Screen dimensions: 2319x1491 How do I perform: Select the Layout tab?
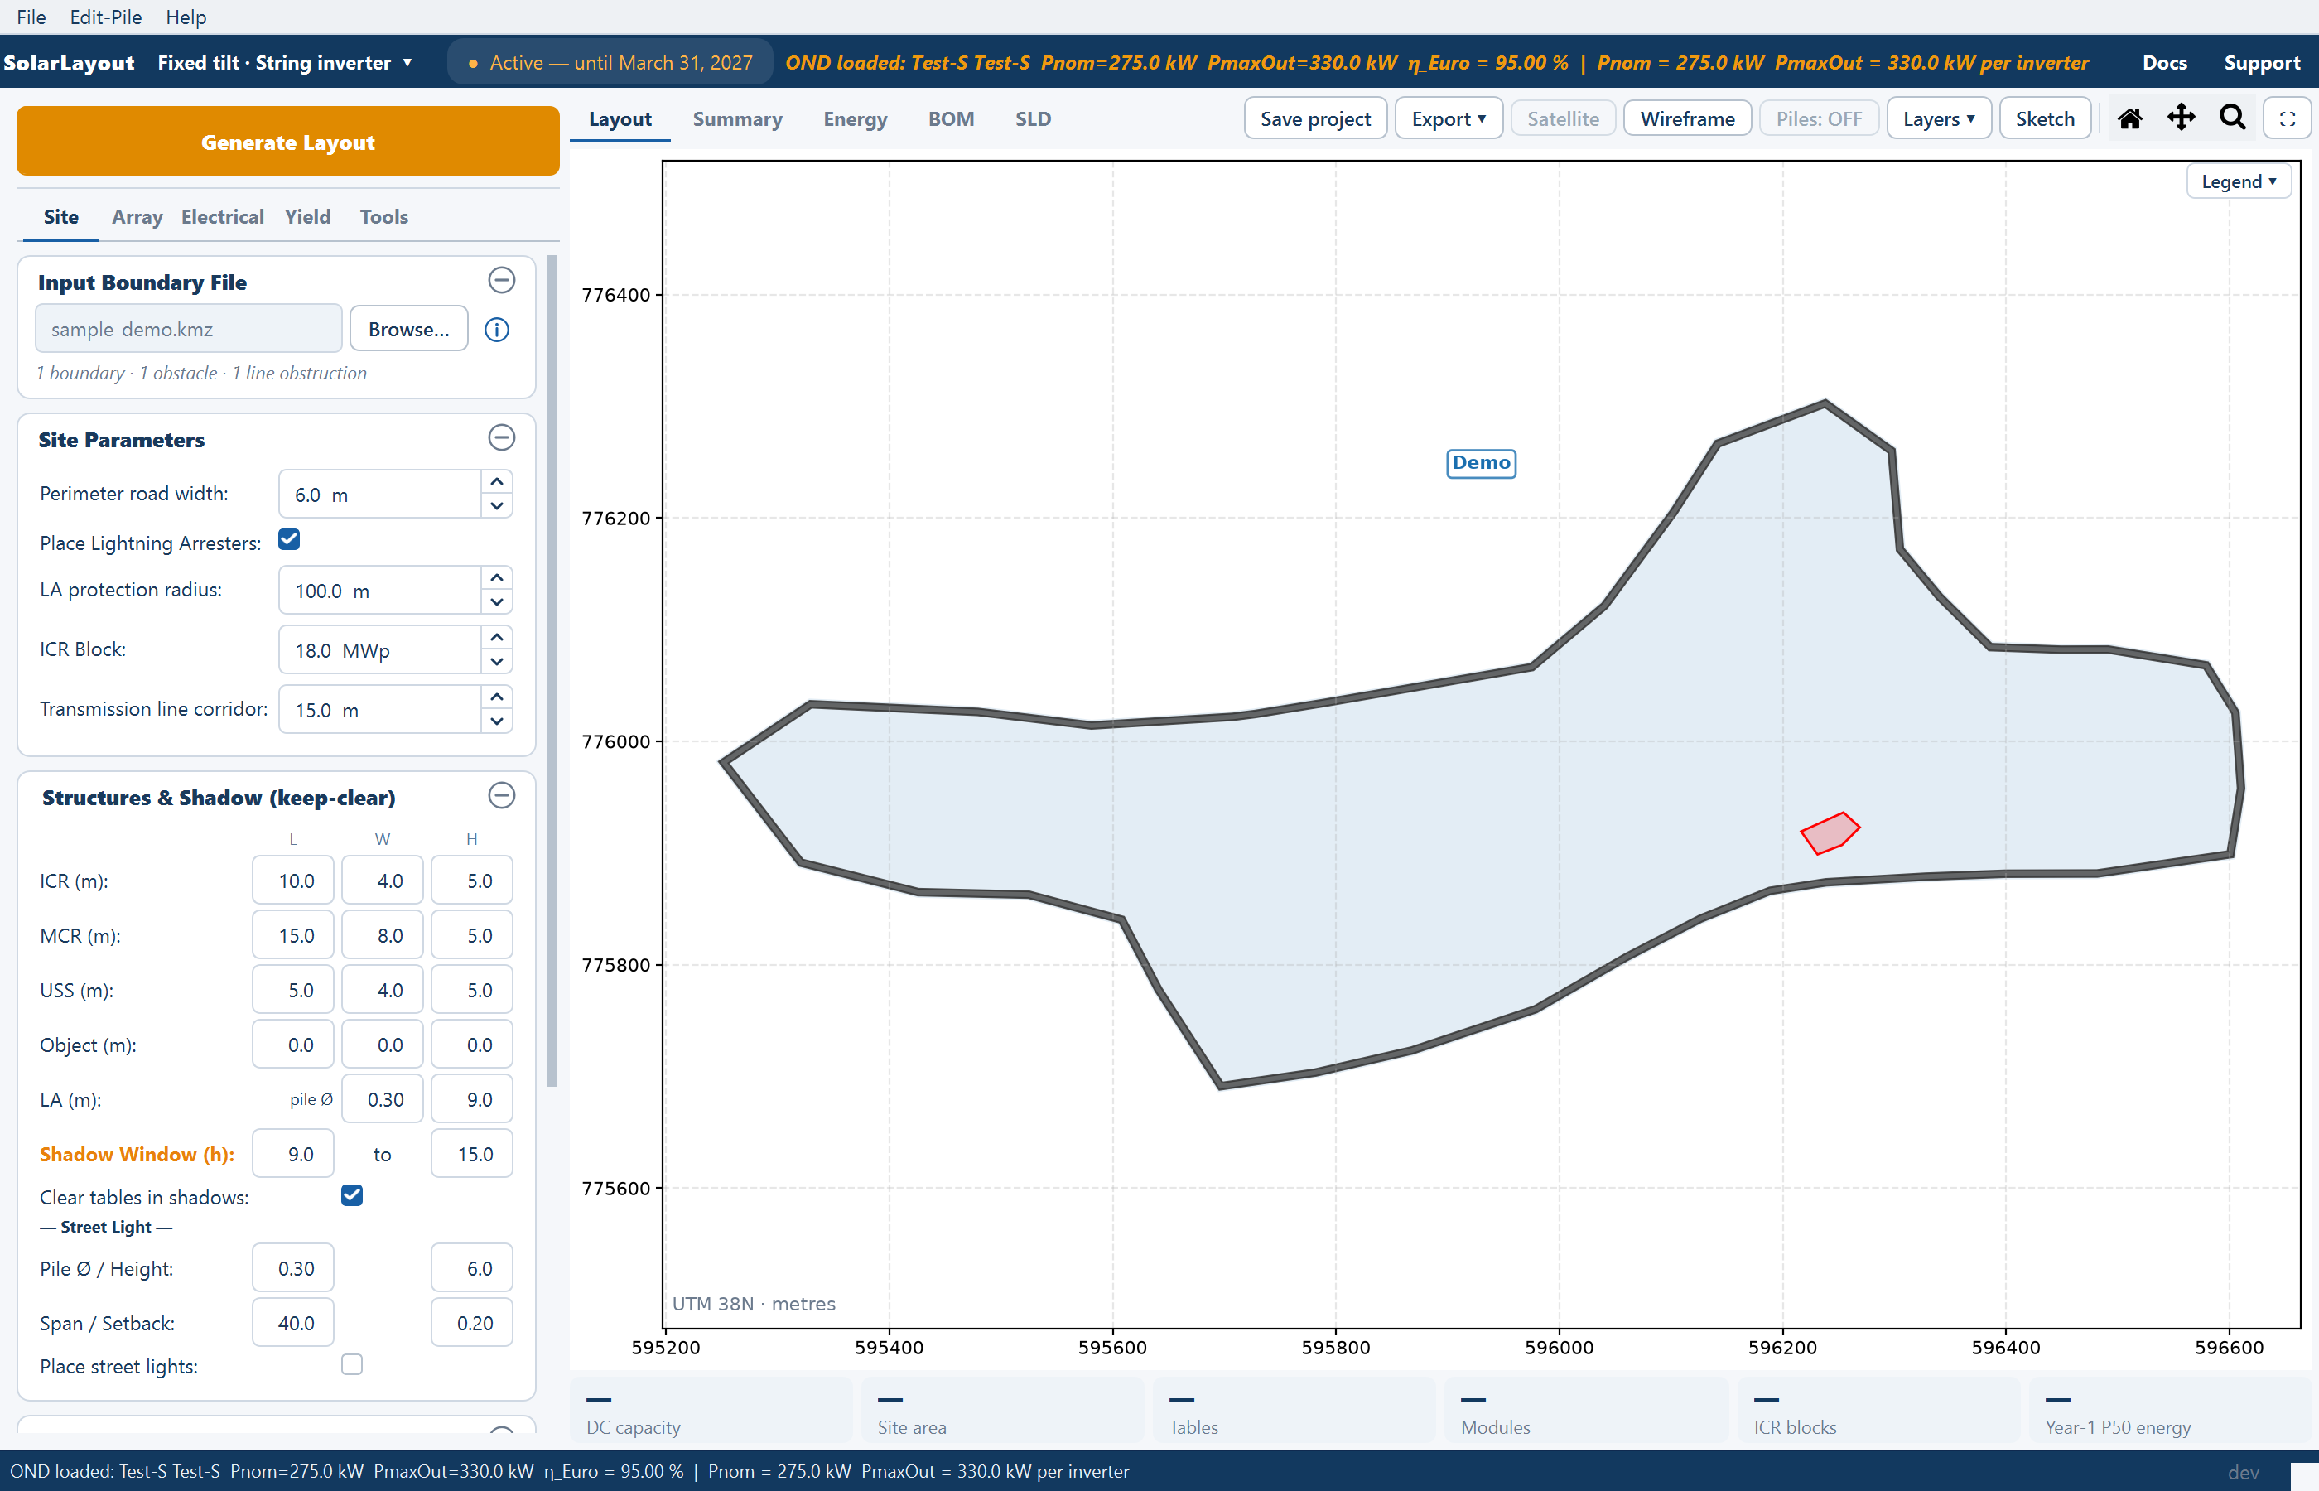(x=620, y=119)
